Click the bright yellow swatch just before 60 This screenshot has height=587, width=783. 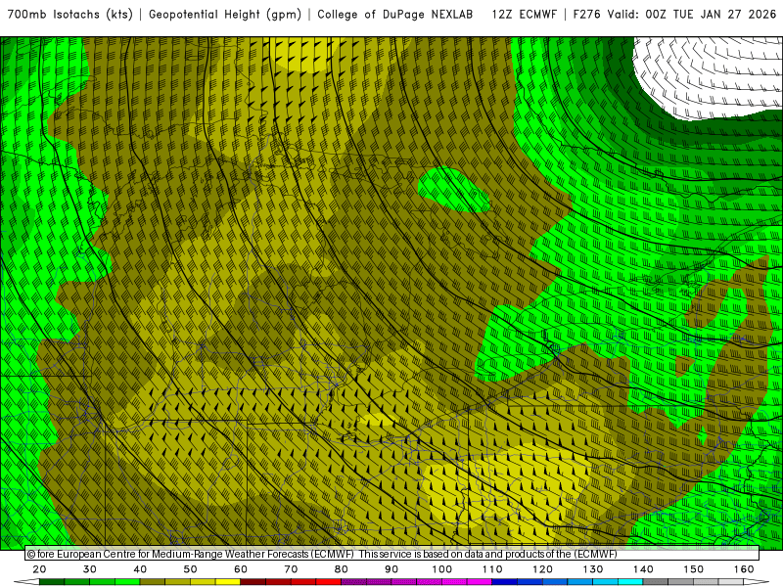(228, 582)
